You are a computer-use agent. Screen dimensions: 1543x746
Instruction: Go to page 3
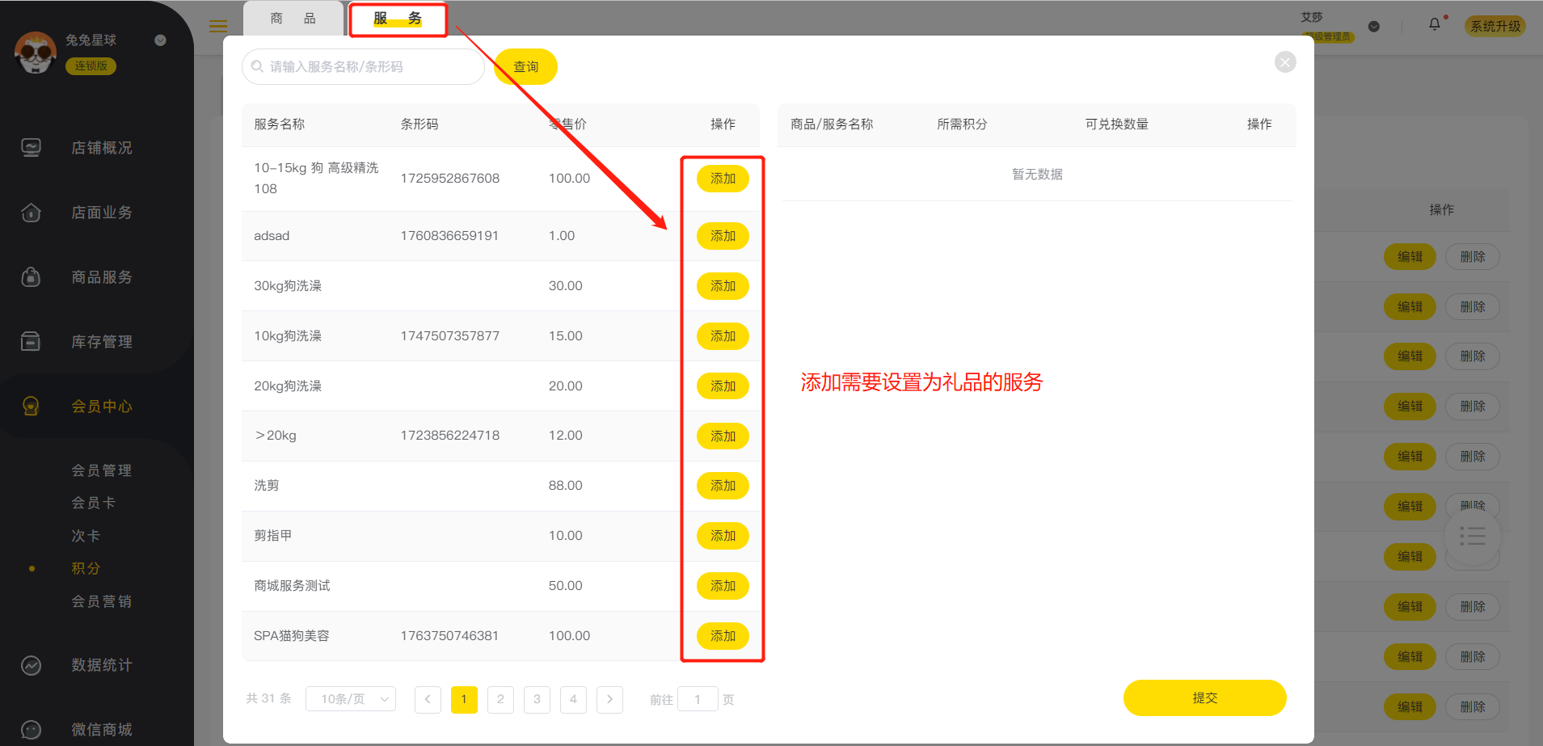pyautogui.click(x=537, y=699)
